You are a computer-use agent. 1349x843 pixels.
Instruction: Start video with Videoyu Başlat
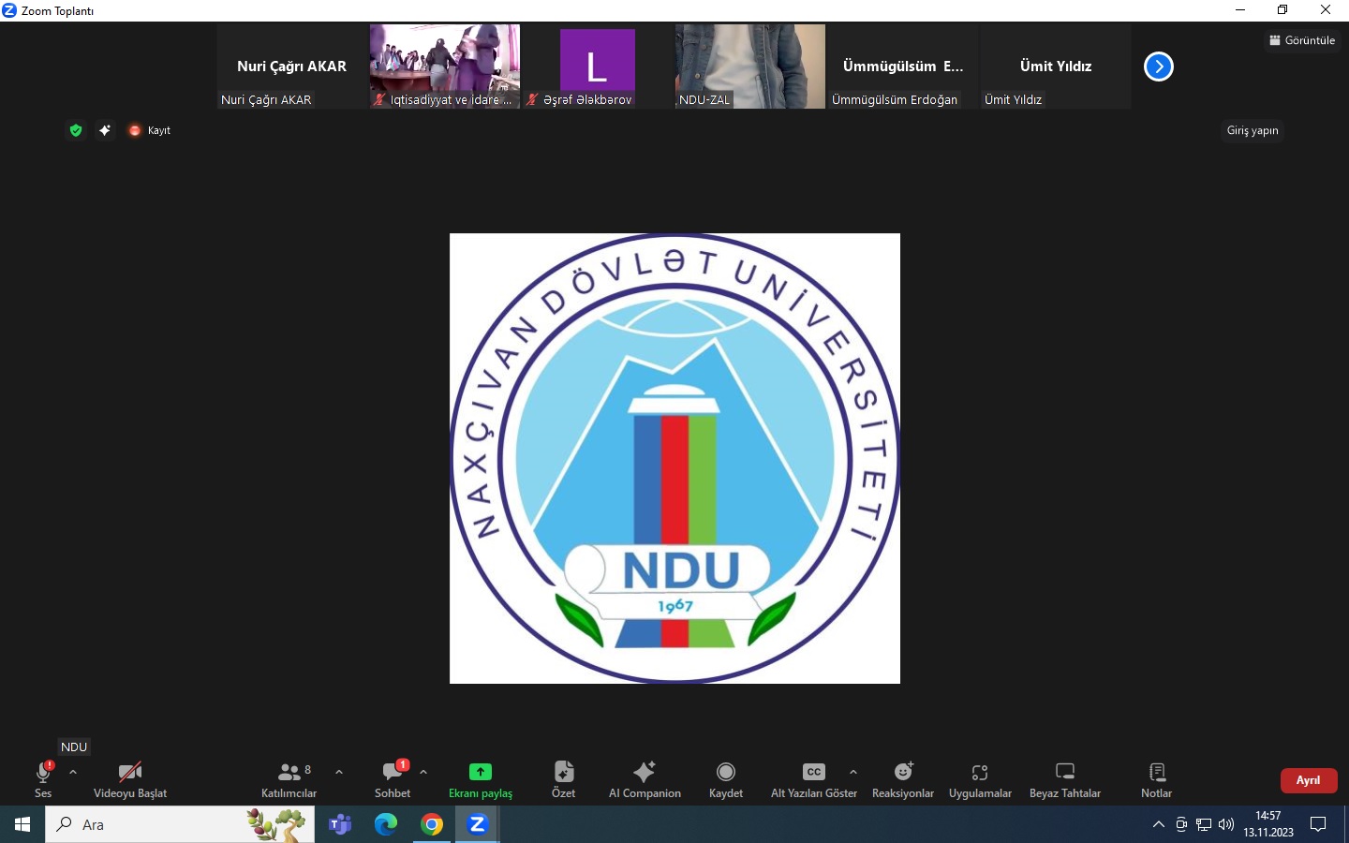pyautogui.click(x=130, y=779)
